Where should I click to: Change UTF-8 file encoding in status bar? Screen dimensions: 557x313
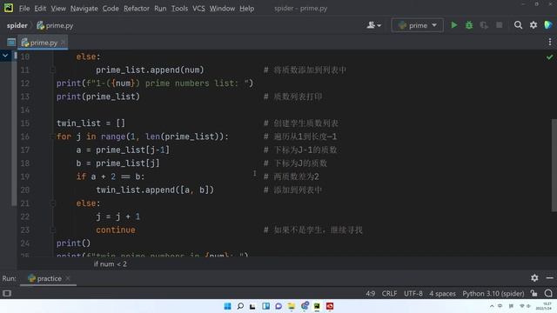tap(413, 294)
